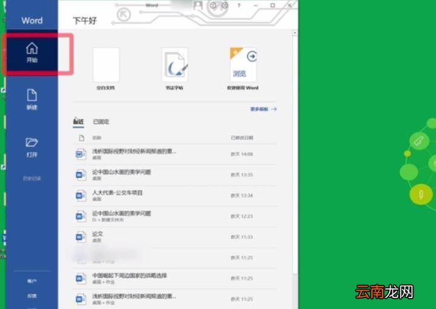Send a smile with the happy face icon

pyautogui.click(x=213, y=5)
